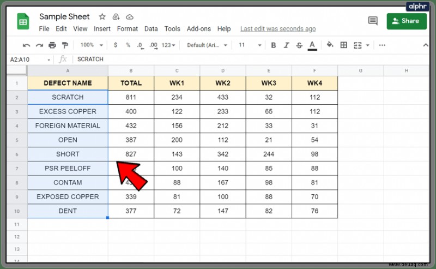436x269 pixels.
Task: Star the Sample Sheet document
Action: click(102, 17)
